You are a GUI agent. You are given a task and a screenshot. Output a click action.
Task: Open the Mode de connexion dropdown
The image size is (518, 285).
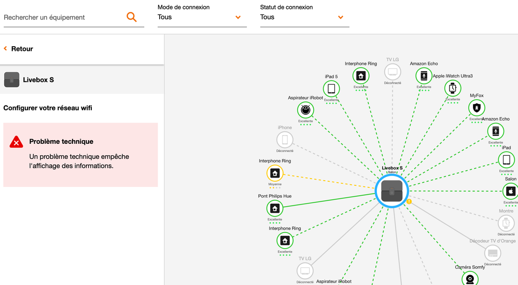[x=200, y=17]
